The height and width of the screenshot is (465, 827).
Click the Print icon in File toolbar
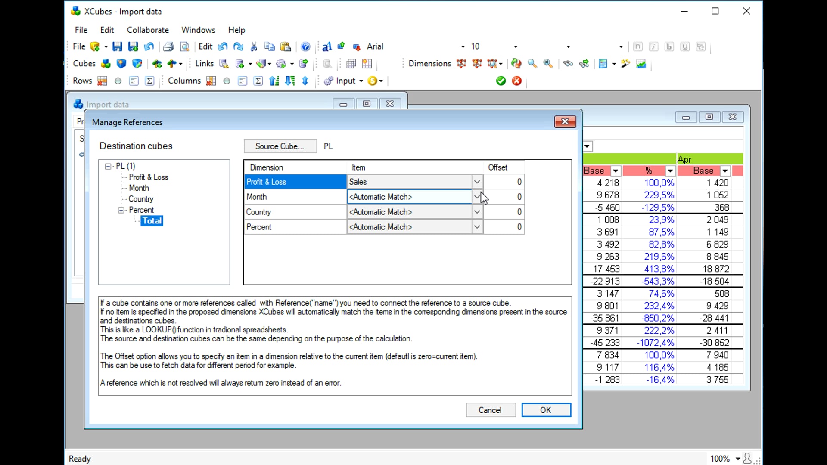click(x=168, y=46)
